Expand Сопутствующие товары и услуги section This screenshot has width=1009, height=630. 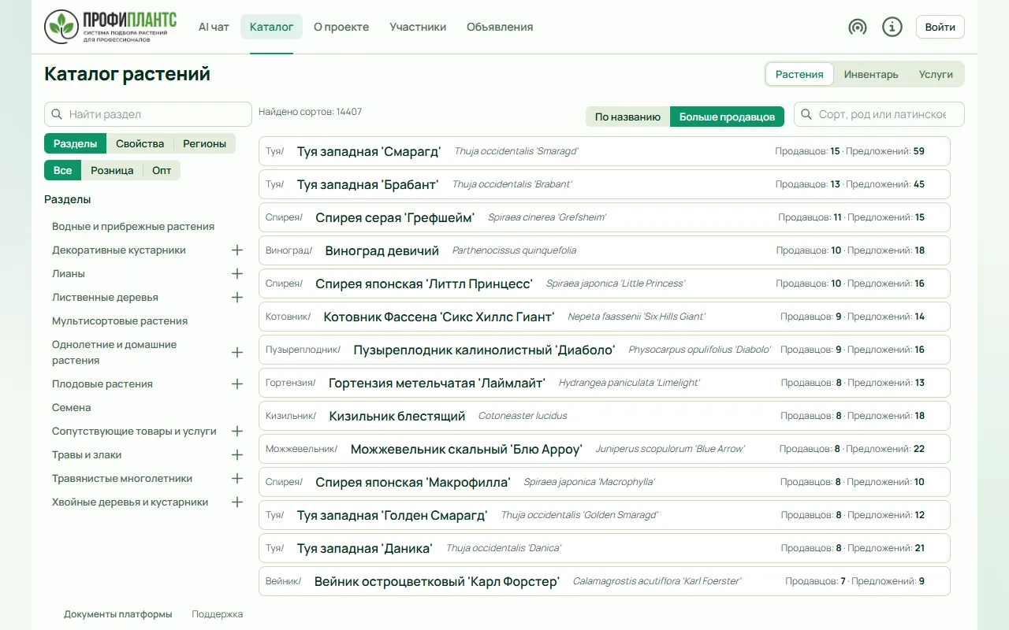tap(237, 431)
